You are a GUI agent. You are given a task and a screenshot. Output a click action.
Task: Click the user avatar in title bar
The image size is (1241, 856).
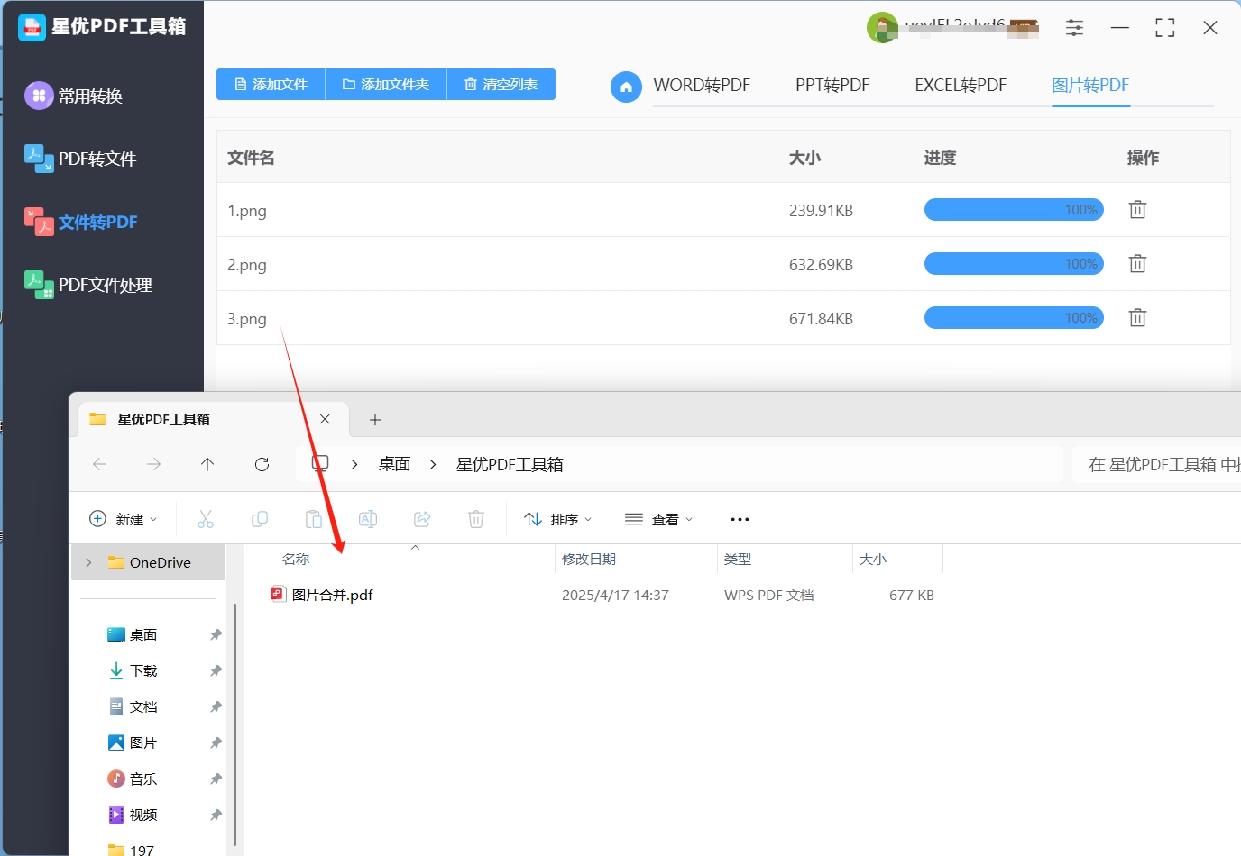882,28
